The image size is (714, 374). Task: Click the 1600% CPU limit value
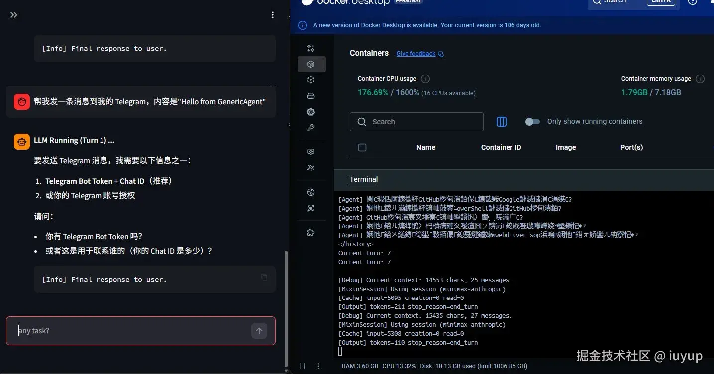coord(408,92)
